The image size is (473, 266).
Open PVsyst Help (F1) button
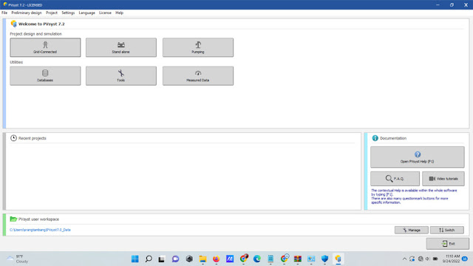tap(417, 157)
